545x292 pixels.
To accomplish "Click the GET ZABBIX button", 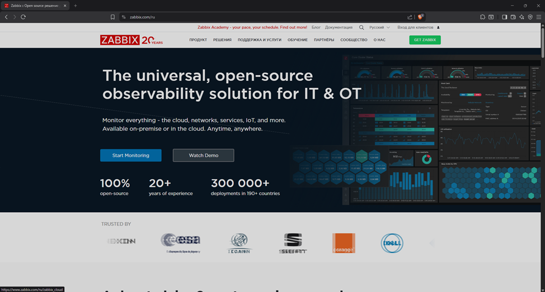I will pyautogui.click(x=425, y=40).
